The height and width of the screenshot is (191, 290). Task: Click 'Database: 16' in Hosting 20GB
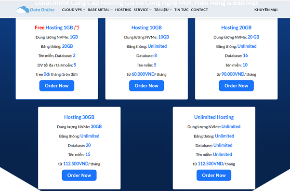237,55
